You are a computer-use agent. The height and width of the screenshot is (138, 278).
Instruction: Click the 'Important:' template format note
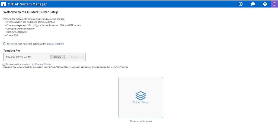[x=65, y=67]
